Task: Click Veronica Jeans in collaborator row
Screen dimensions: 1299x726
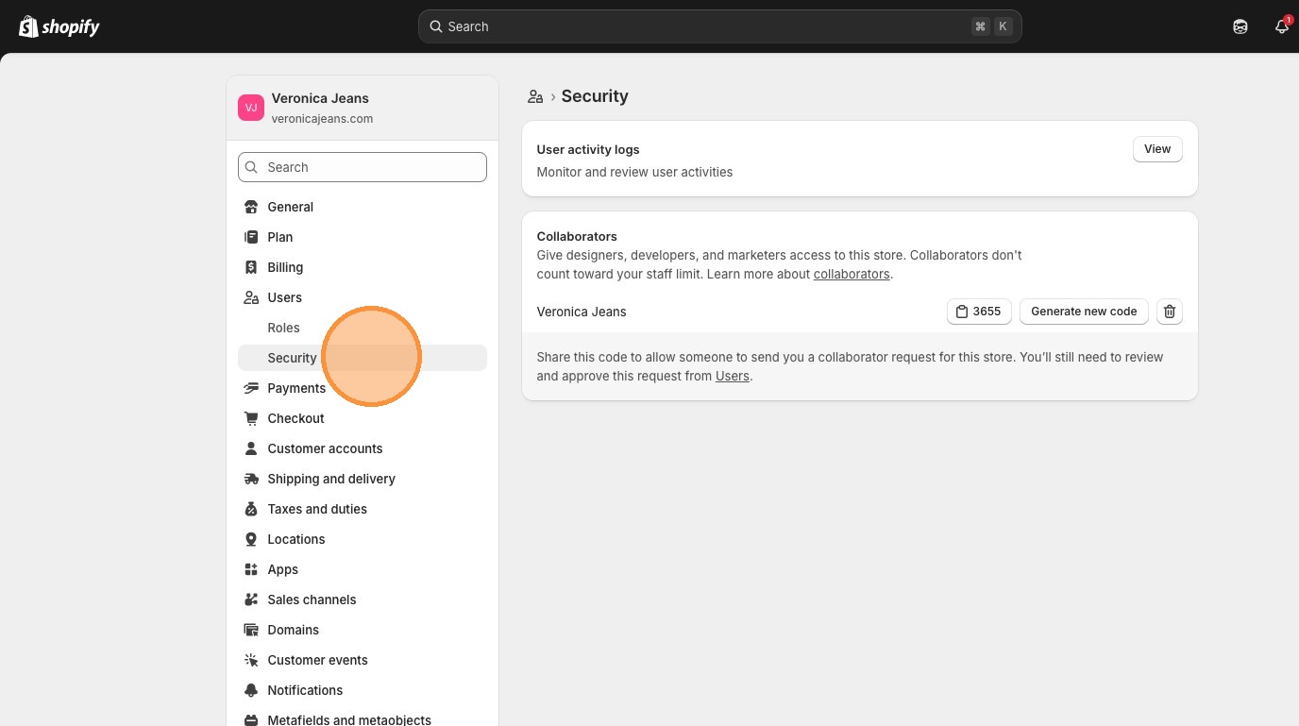Action: [582, 312]
